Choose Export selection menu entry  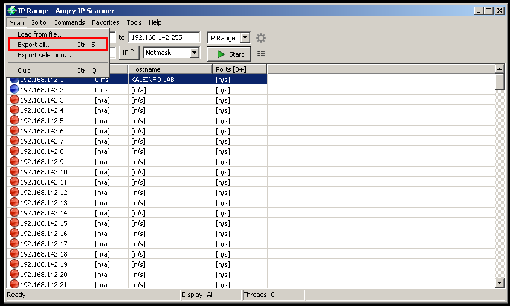[x=58, y=55]
